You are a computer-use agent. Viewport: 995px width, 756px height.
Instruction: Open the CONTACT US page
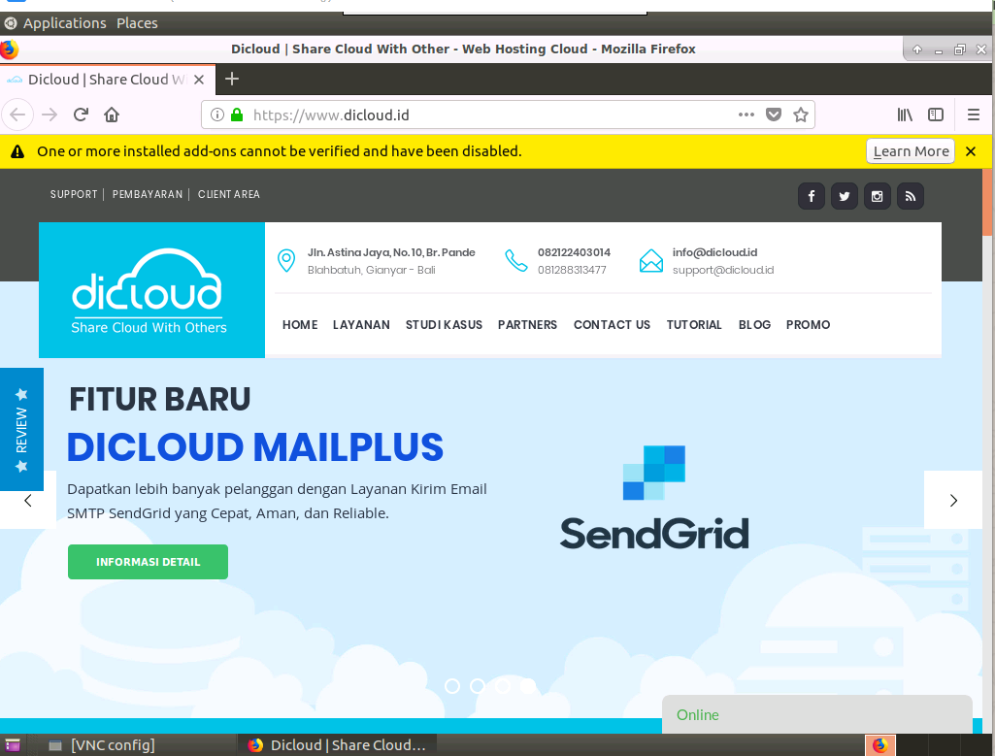[612, 325]
